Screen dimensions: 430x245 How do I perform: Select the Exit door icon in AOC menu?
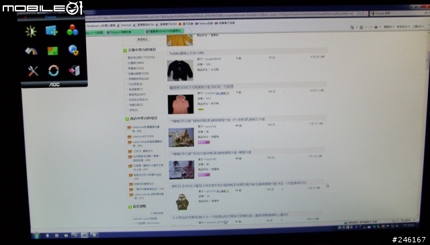(x=75, y=70)
